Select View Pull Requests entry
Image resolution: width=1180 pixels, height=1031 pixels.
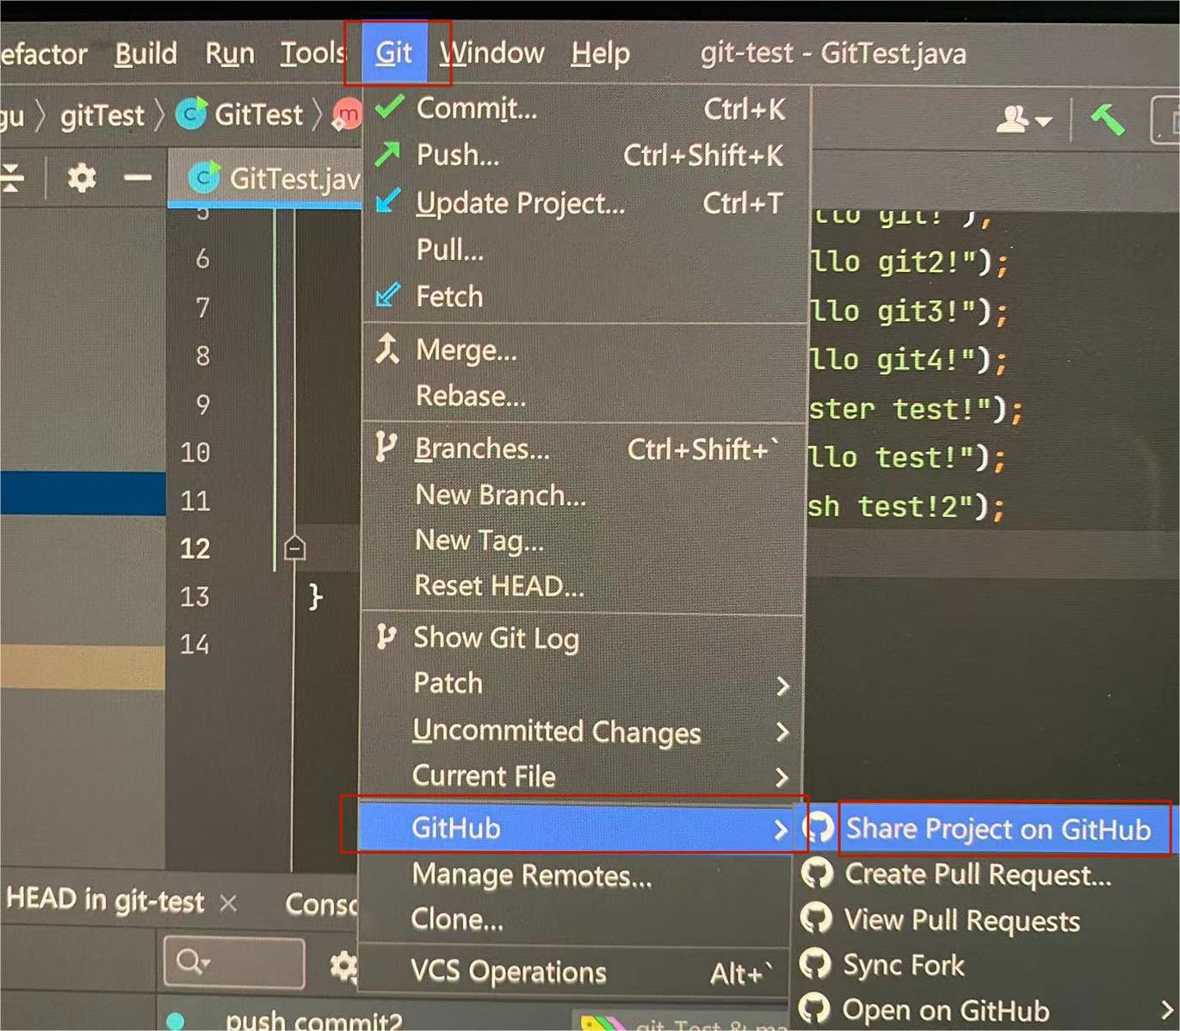click(x=962, y=920)
